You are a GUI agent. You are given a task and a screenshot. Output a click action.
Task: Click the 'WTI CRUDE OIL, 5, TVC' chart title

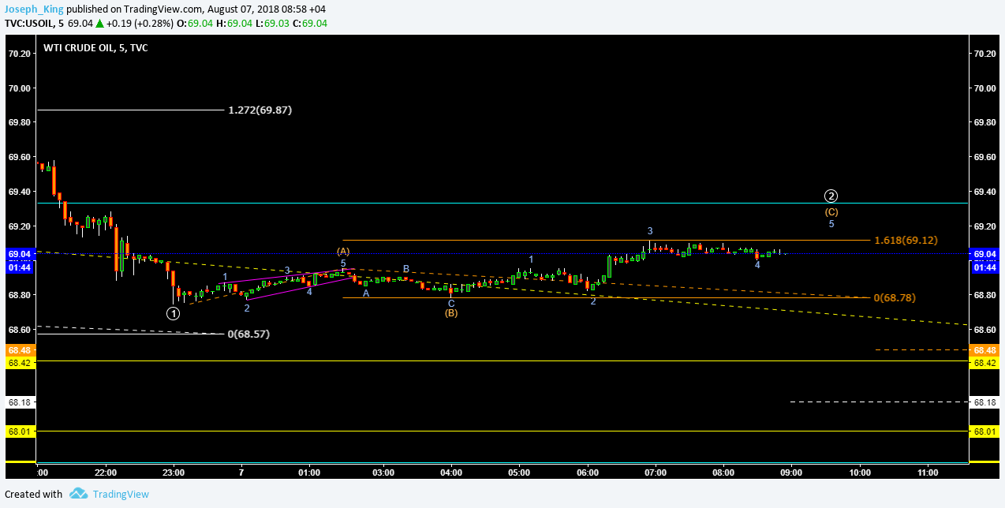(95, 48)
